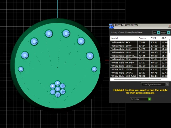Click the 72.22 grams value
Image resolution: width=171 pixels, height=128 pixels.
tap(142, 76)
